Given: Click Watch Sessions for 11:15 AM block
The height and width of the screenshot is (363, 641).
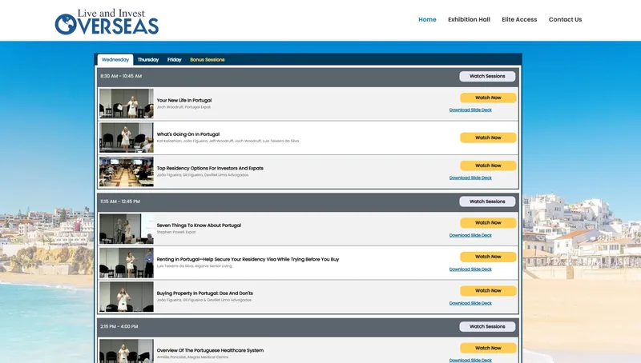Looking at the screenshot, I should coord(487,201).
